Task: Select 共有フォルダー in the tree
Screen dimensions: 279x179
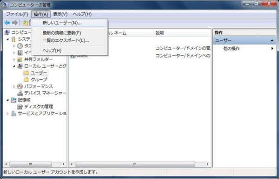Action: pos(39,59)
